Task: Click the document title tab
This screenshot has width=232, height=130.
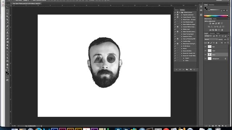Action: pyautogui.click(x=26, y=3)
